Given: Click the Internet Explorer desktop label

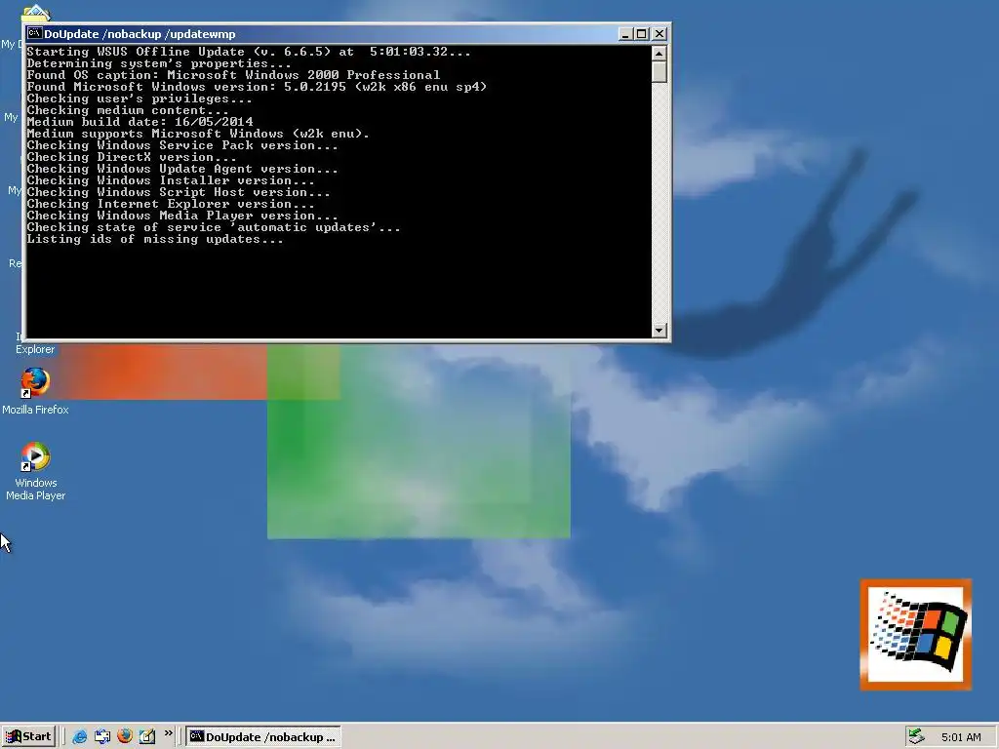Looking at the screenshot, I should coord(35,349).
